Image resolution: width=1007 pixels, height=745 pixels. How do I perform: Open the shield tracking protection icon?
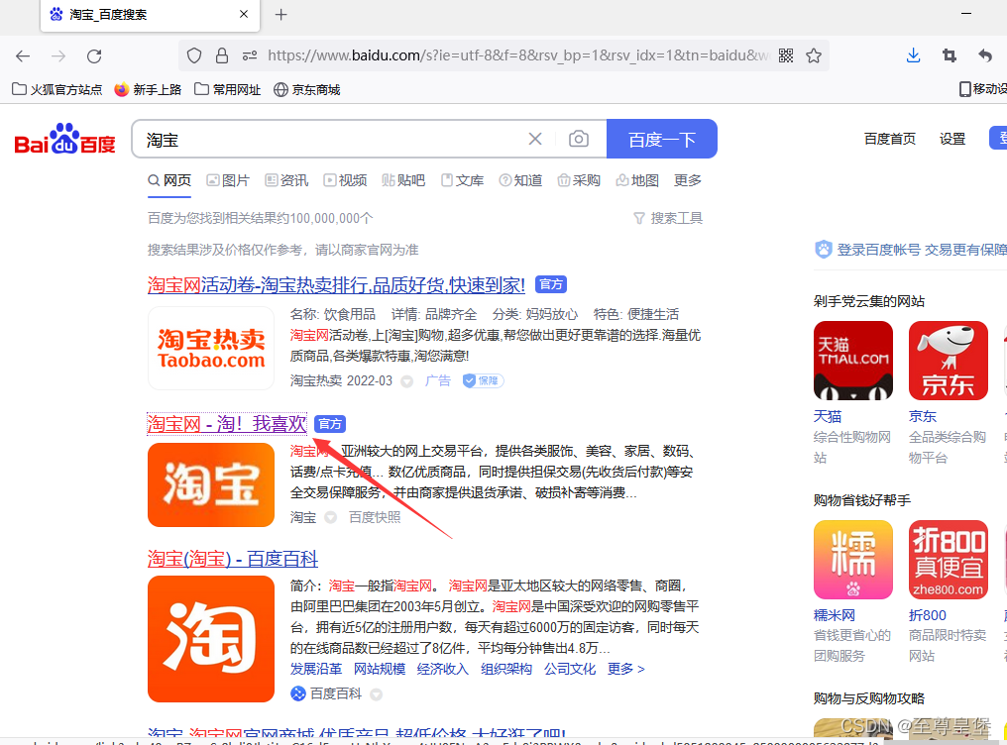[194, 55]
